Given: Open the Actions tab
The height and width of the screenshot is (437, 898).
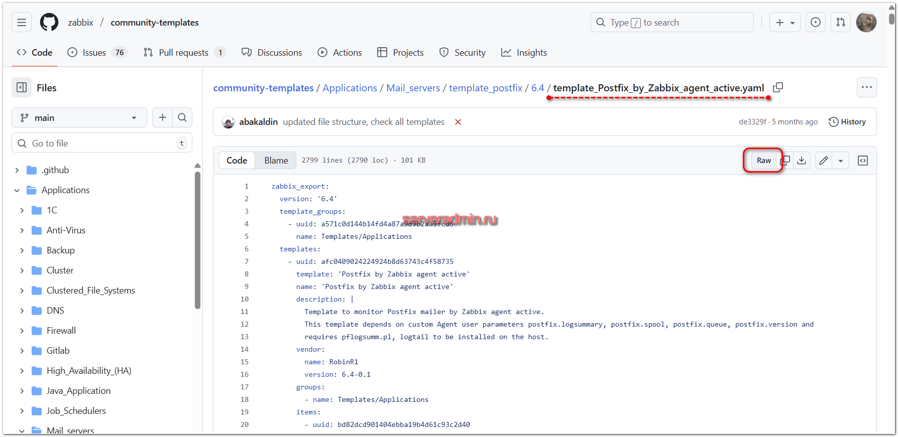Looking at the screenshot, I should (x=340, y=53).
